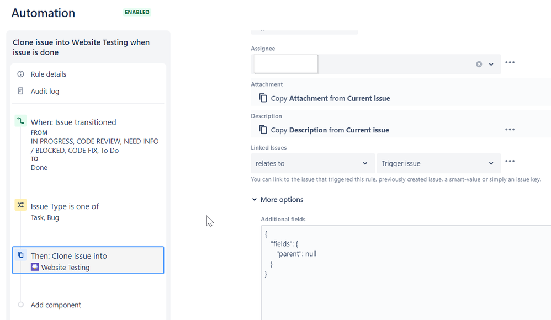
Task: Click inside the Additional fields JSON box
Action: tap(406, 273)
